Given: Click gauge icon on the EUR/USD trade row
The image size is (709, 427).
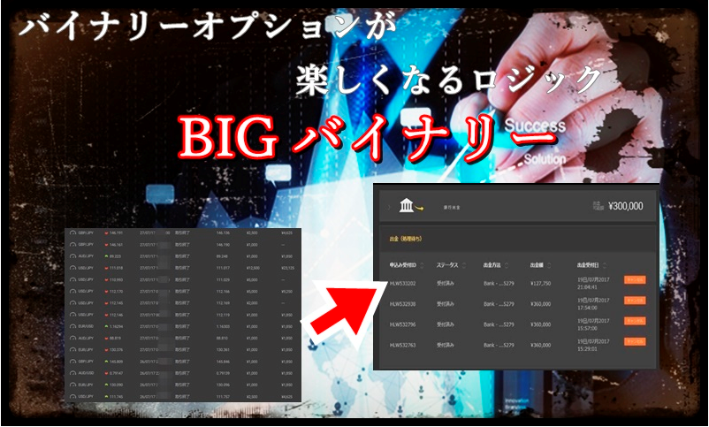Looking at the screenshot, I should tap(72, 325).
